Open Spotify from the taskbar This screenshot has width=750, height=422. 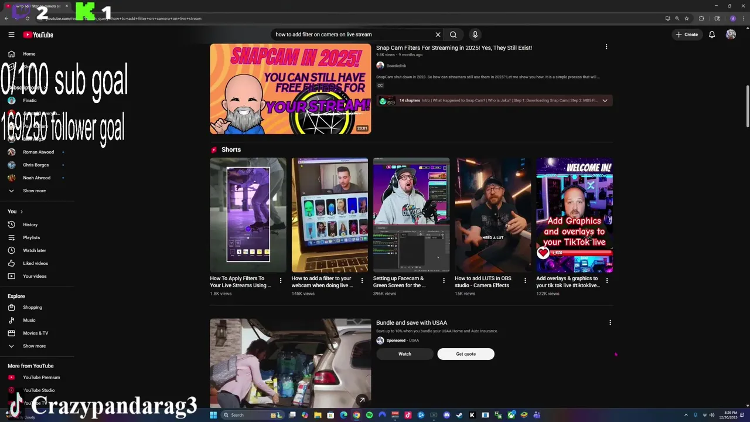[369, 415]
